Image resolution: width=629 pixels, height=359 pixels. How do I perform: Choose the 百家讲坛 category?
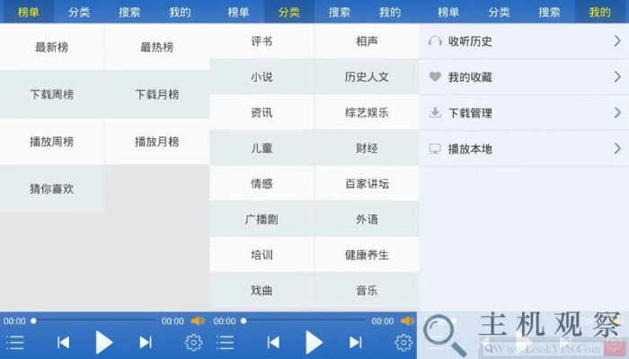tap(367, 183)
